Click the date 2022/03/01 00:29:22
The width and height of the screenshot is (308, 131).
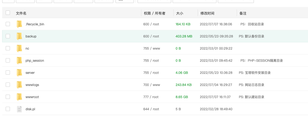click(216, 49)
